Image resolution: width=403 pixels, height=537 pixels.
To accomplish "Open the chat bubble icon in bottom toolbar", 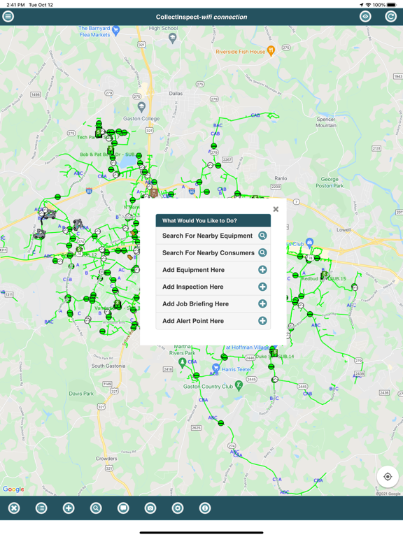I will point(123,508).
